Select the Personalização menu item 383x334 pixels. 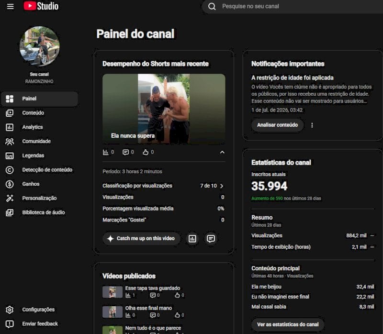click(x=40, y=198)
